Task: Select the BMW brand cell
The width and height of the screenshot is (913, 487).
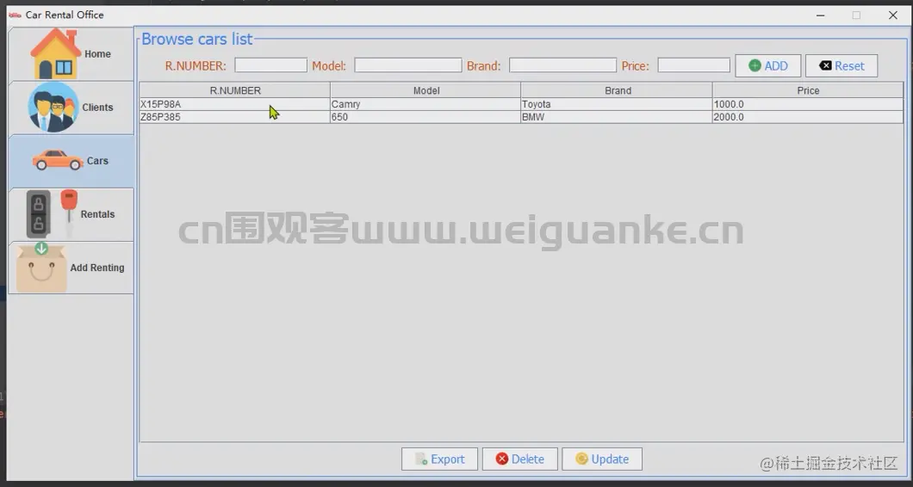Action: [x=618, y=117]
